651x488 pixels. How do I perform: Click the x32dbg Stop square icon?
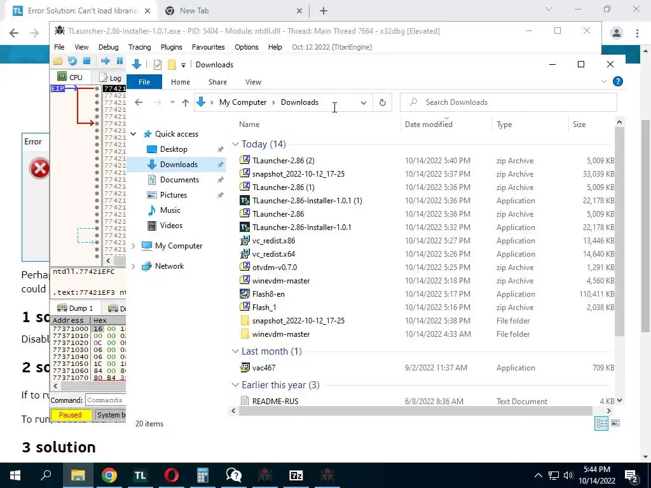coord(86,61)
